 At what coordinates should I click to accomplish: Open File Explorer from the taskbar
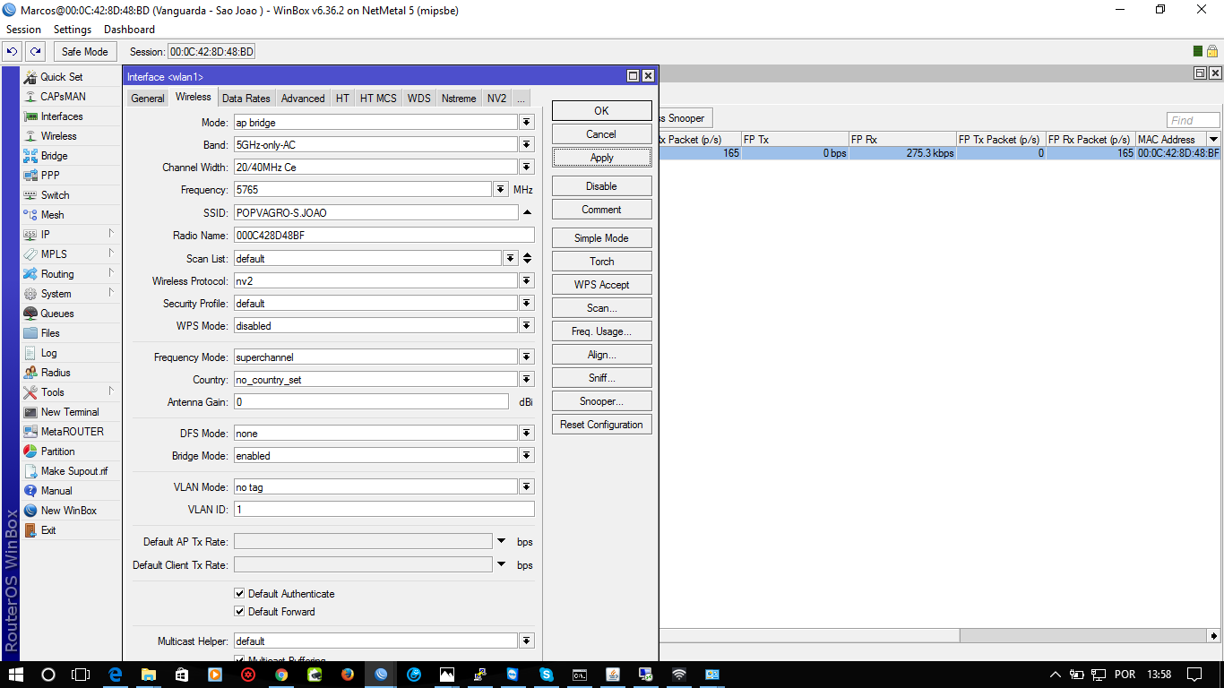pos(149,675)
